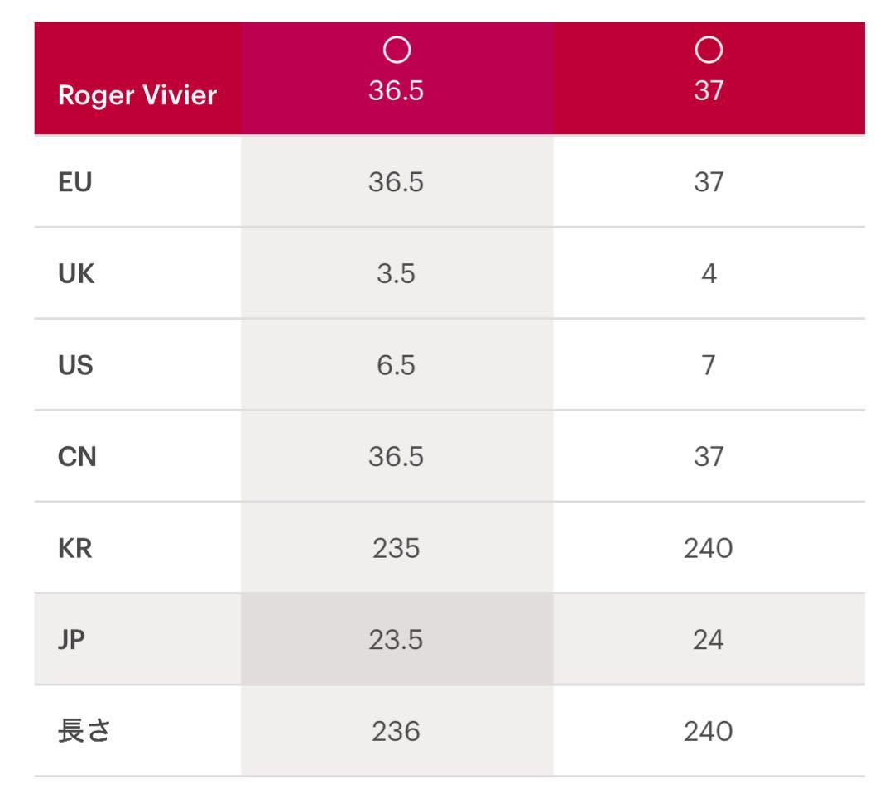Select the size 37 radio circle
The width and height of the screenshot is (894, 808).
point(709,51)
